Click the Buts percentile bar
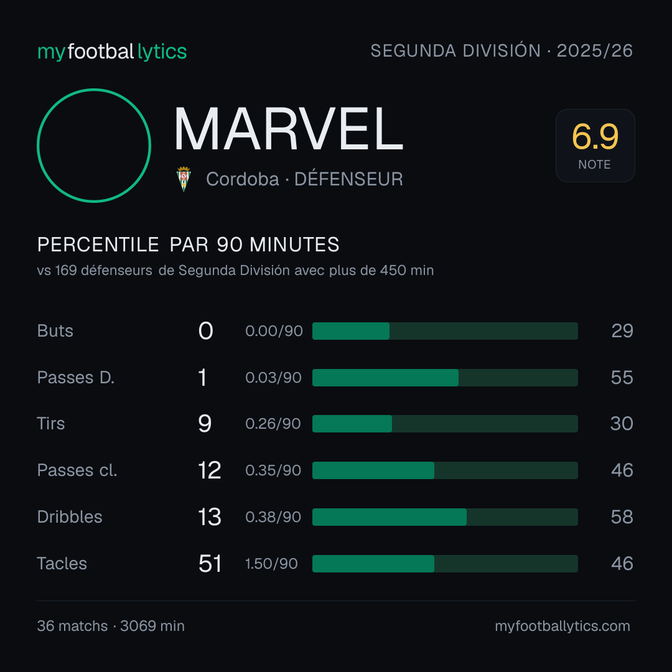672x672 pixels. click(445, 331)
